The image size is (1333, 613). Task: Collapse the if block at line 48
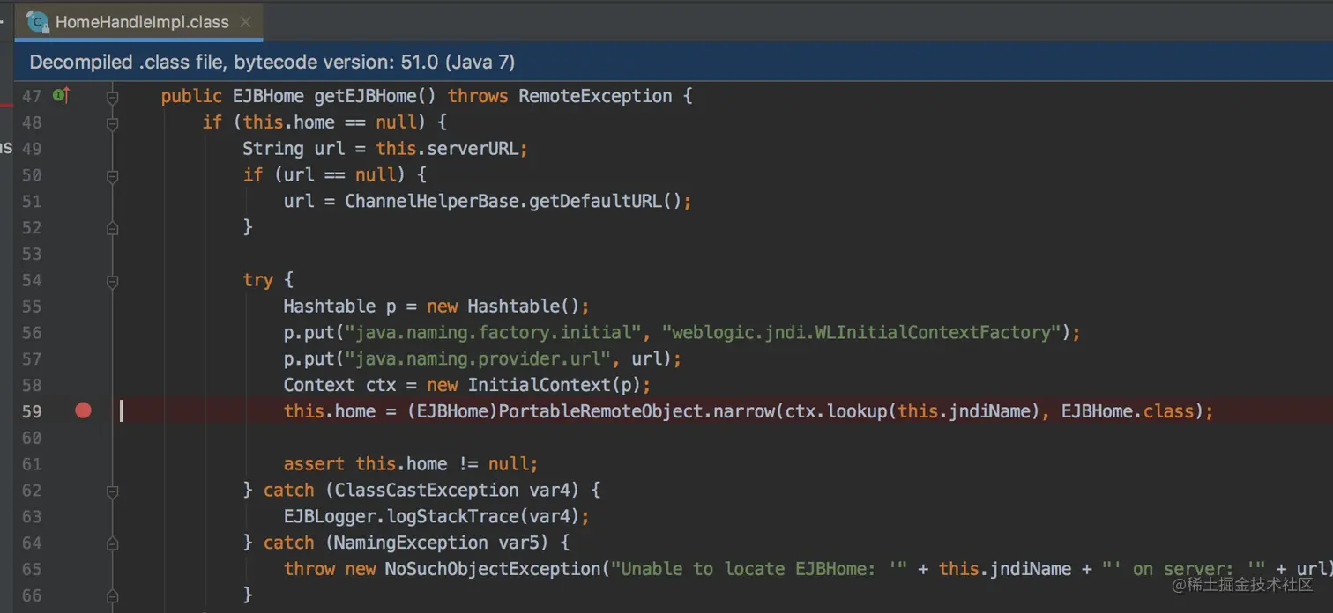[x=112, y=122]
